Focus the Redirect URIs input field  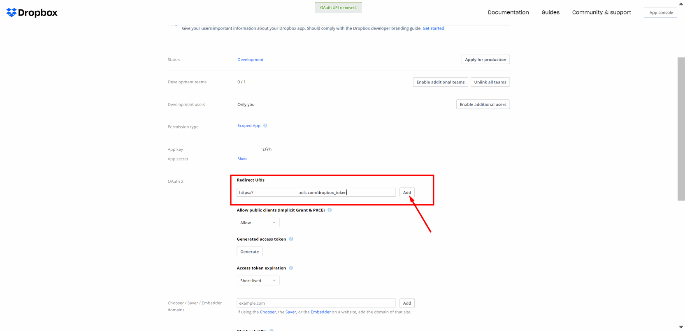click(x=316, y=192)
